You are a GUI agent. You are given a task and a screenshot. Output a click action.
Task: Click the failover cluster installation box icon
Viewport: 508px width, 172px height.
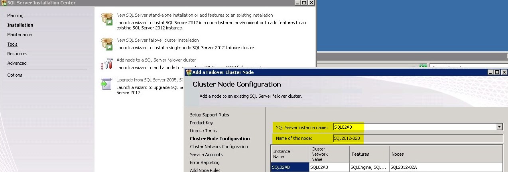click(107, 44)
